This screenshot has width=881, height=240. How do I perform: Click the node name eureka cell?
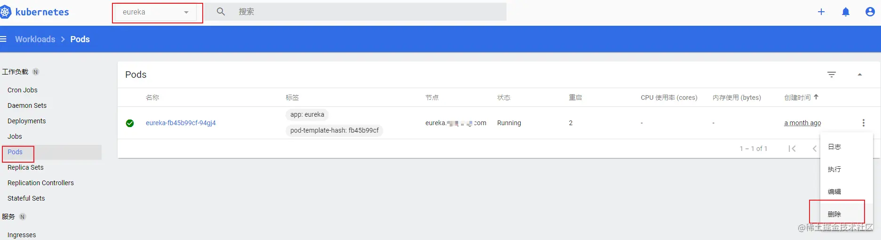pyautogui.click(x=456, y=123)
